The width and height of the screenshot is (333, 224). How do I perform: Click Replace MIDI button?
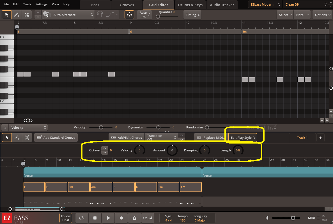coord(211,138)
